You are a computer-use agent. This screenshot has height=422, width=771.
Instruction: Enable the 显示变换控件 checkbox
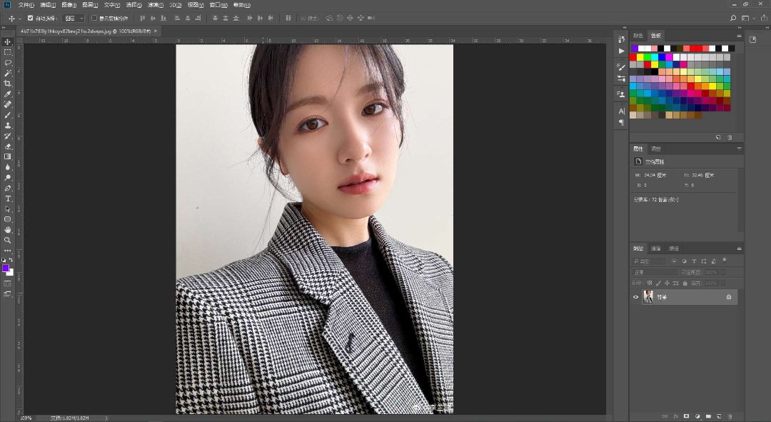pyautogui.click(x=94, y=18)
